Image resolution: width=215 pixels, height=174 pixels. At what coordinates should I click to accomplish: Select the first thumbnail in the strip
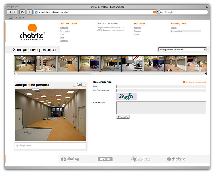pos(25,63)
